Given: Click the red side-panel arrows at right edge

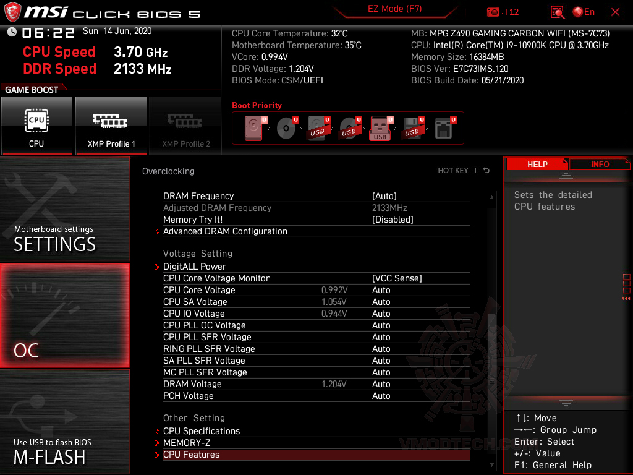Looking at the screenshot, I should pyautogui.click(x=626, y=299).
